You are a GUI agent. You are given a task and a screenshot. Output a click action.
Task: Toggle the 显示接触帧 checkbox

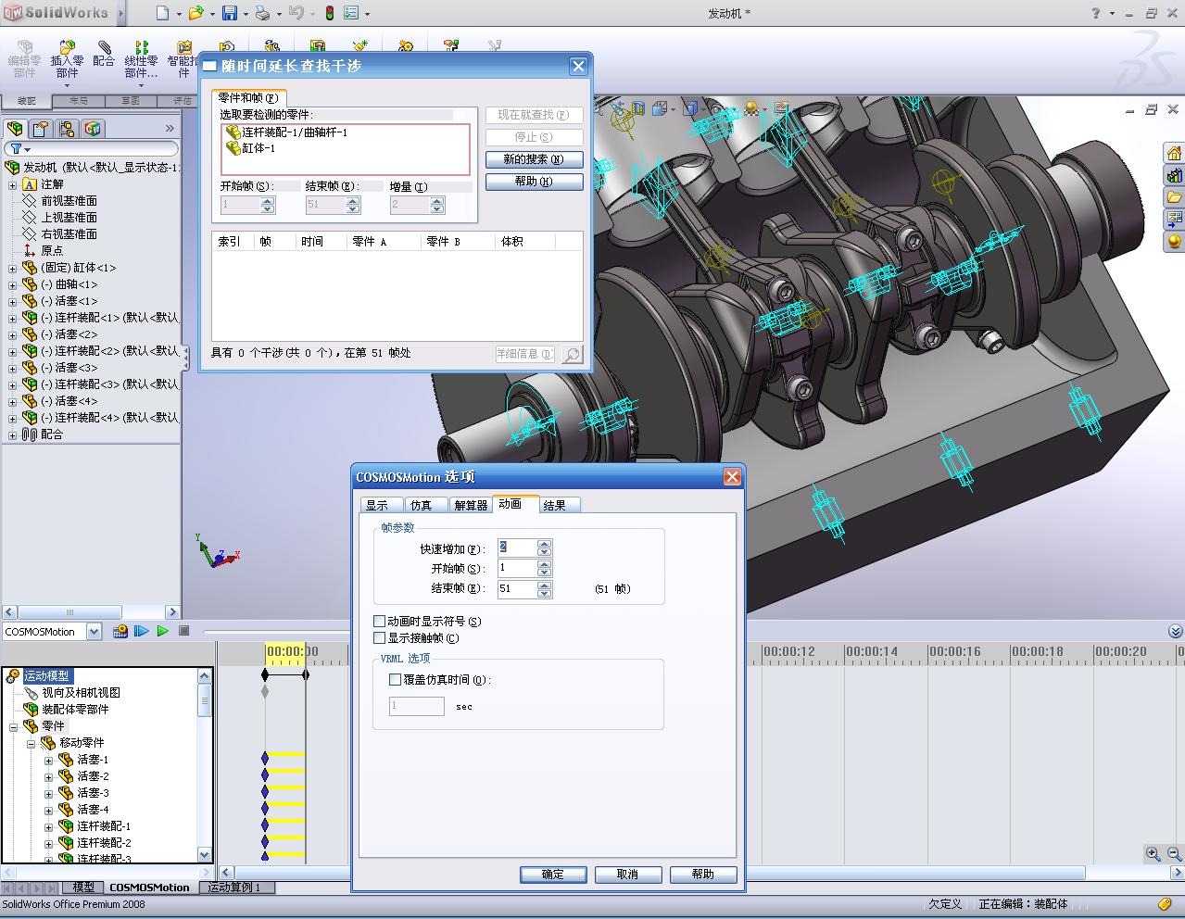tap(379, 638)
